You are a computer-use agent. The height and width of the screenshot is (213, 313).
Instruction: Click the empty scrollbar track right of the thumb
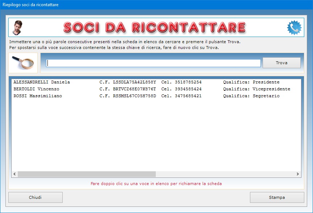pos(225,174)
